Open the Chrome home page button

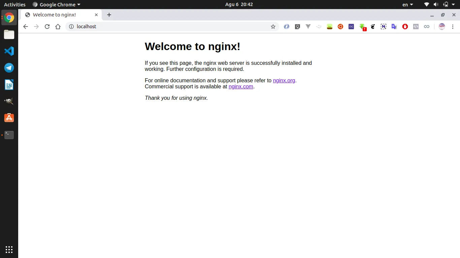point(58,27)
